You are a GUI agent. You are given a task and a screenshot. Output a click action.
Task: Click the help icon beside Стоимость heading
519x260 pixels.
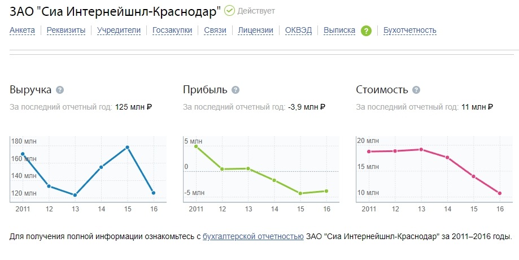[x=416, y=90]
